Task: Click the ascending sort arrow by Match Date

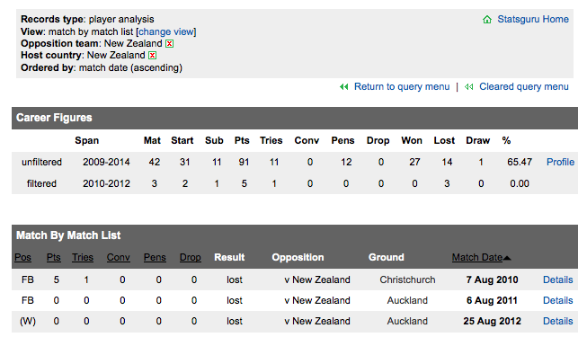Action: (507, 258)
